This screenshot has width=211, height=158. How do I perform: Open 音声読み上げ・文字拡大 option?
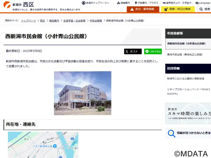point(177,3)
